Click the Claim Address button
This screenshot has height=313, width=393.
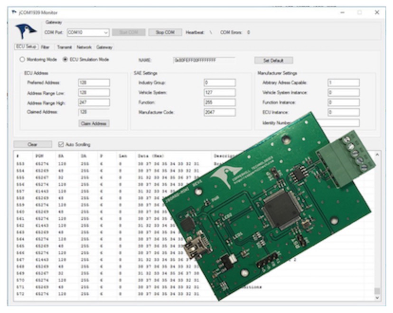94,123
